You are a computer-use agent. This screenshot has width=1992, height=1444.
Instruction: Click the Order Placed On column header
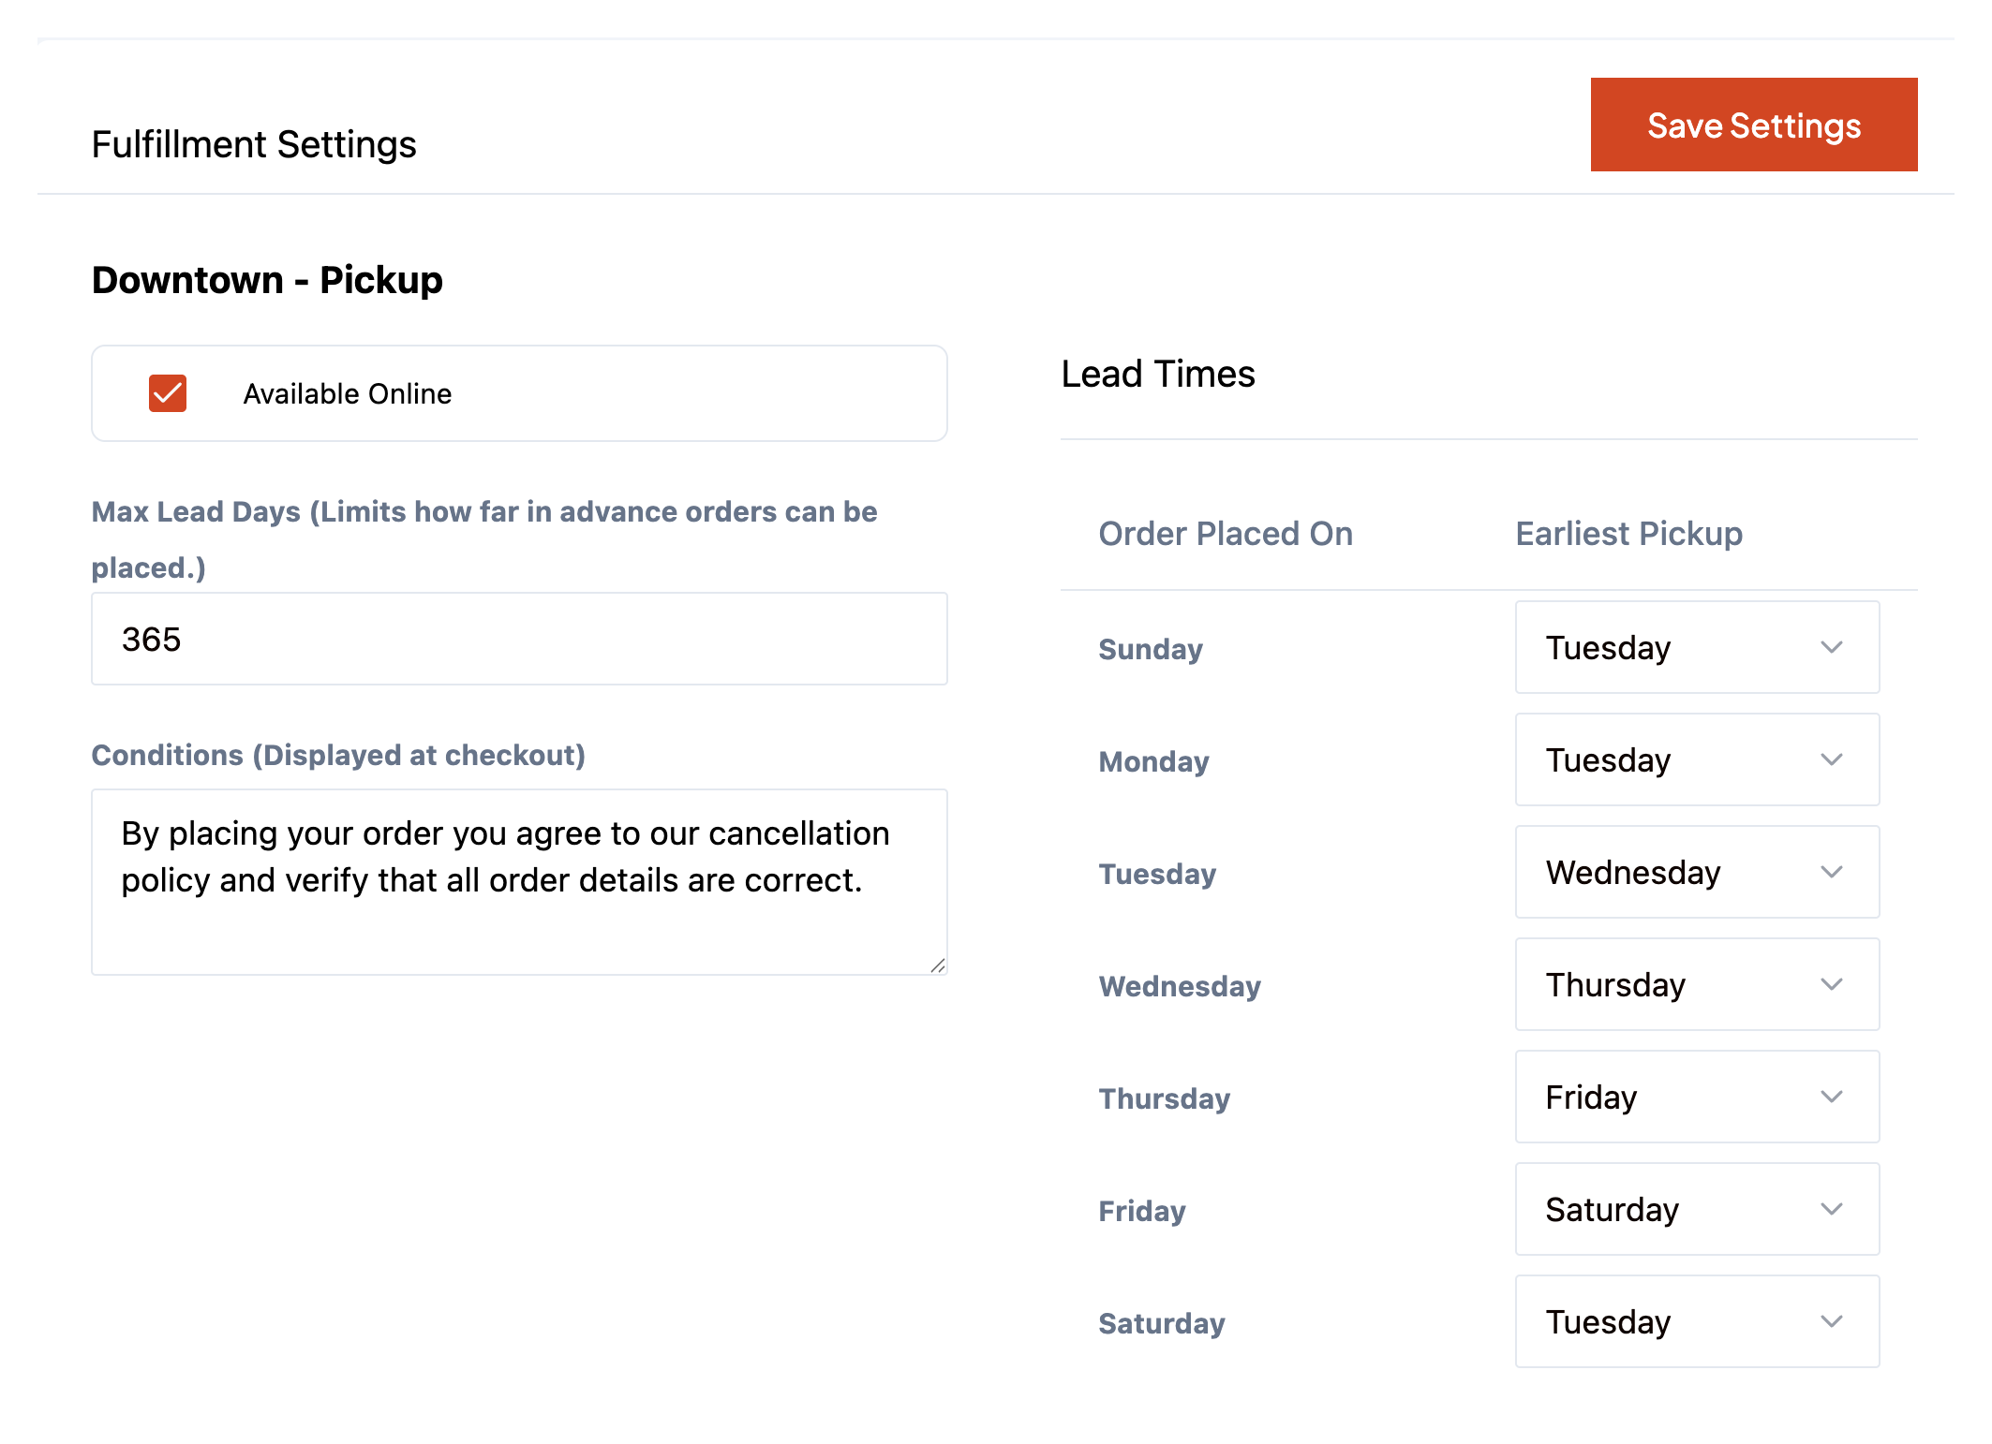pos(1226,533)
